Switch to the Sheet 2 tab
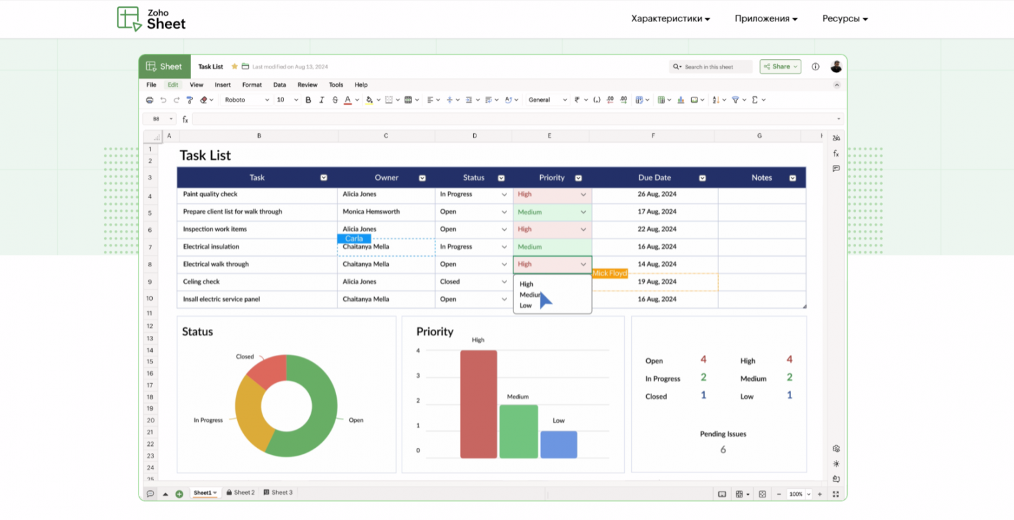Screen dimensions: 1014x520 [x=240, y=493]
